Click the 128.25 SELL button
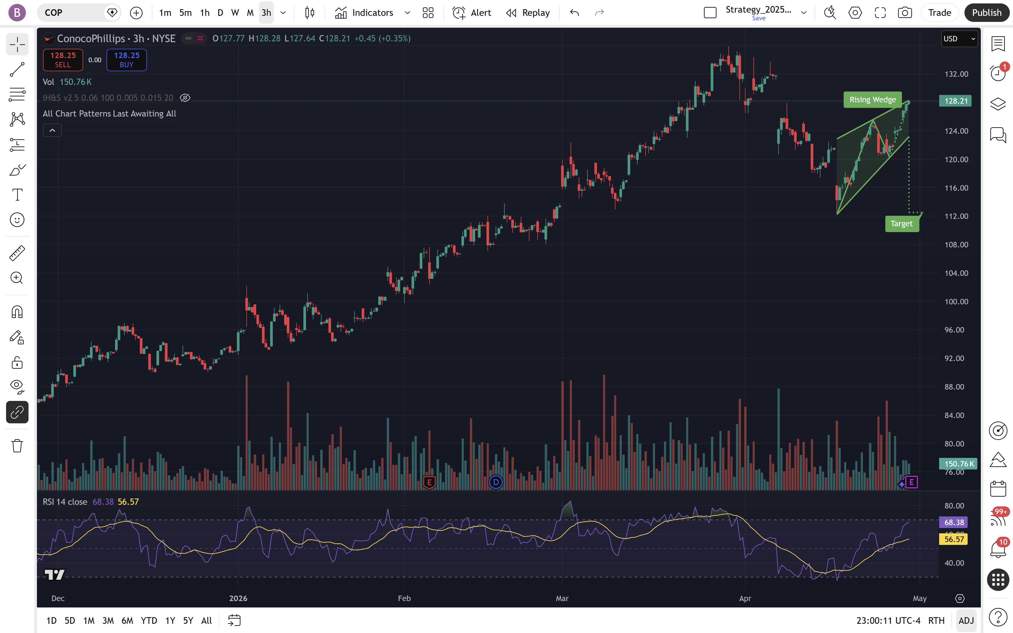 click(x=63, y=60)
